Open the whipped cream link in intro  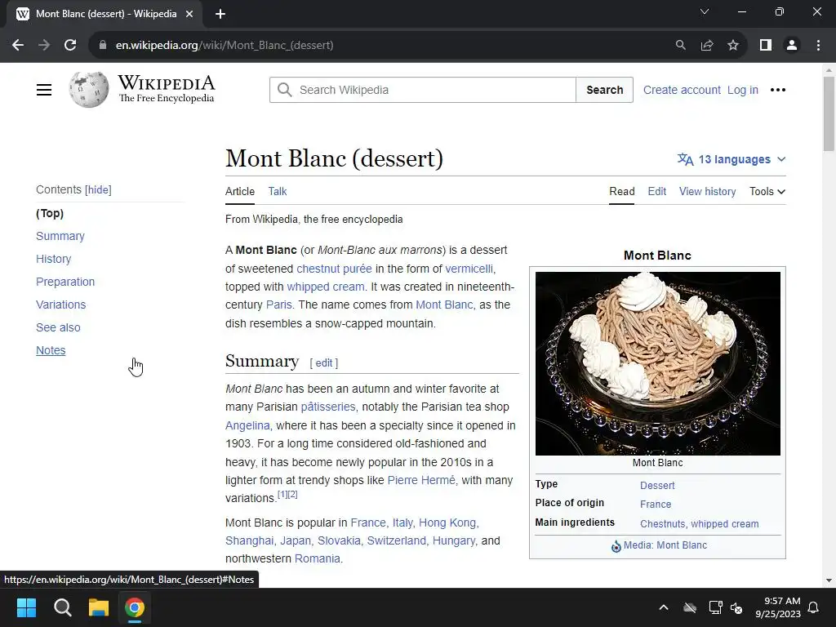(x=325, y=287)
